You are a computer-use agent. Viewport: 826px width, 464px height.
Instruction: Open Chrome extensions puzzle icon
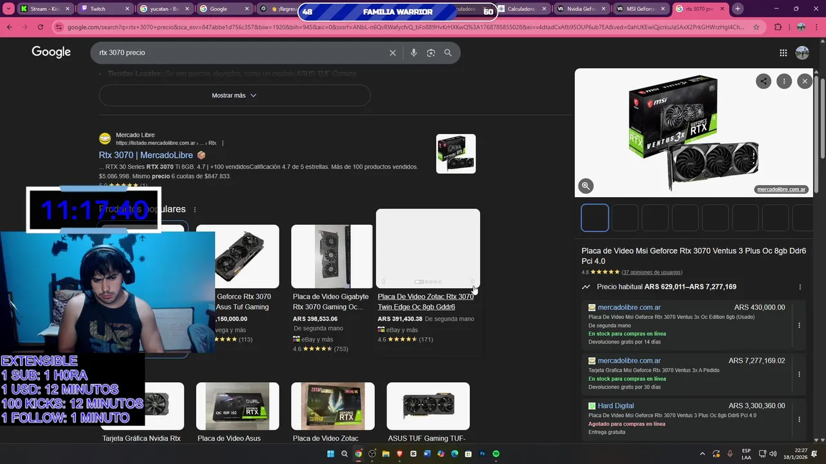[778, 27]
